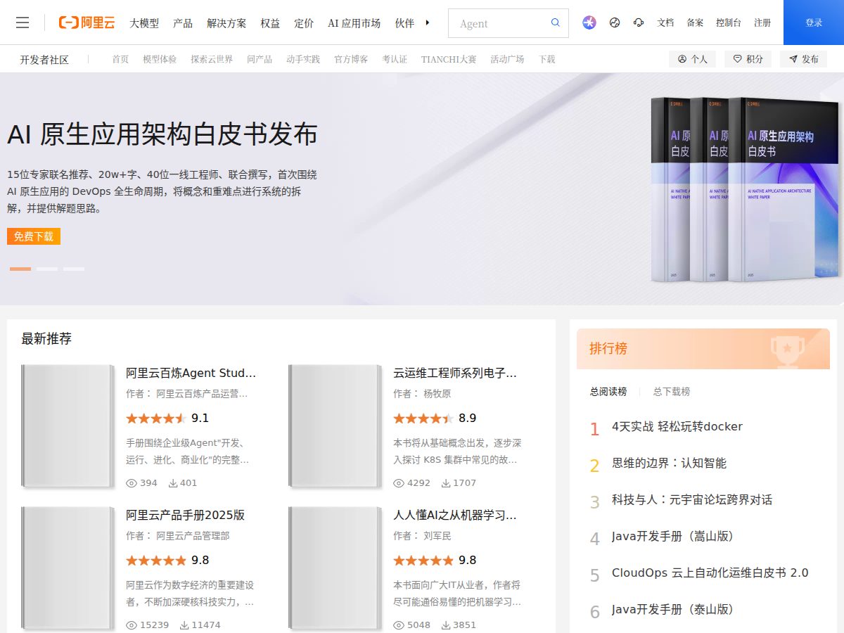
Task: Switch to 总下载榜 ranking tab
Action: point(672,392)
